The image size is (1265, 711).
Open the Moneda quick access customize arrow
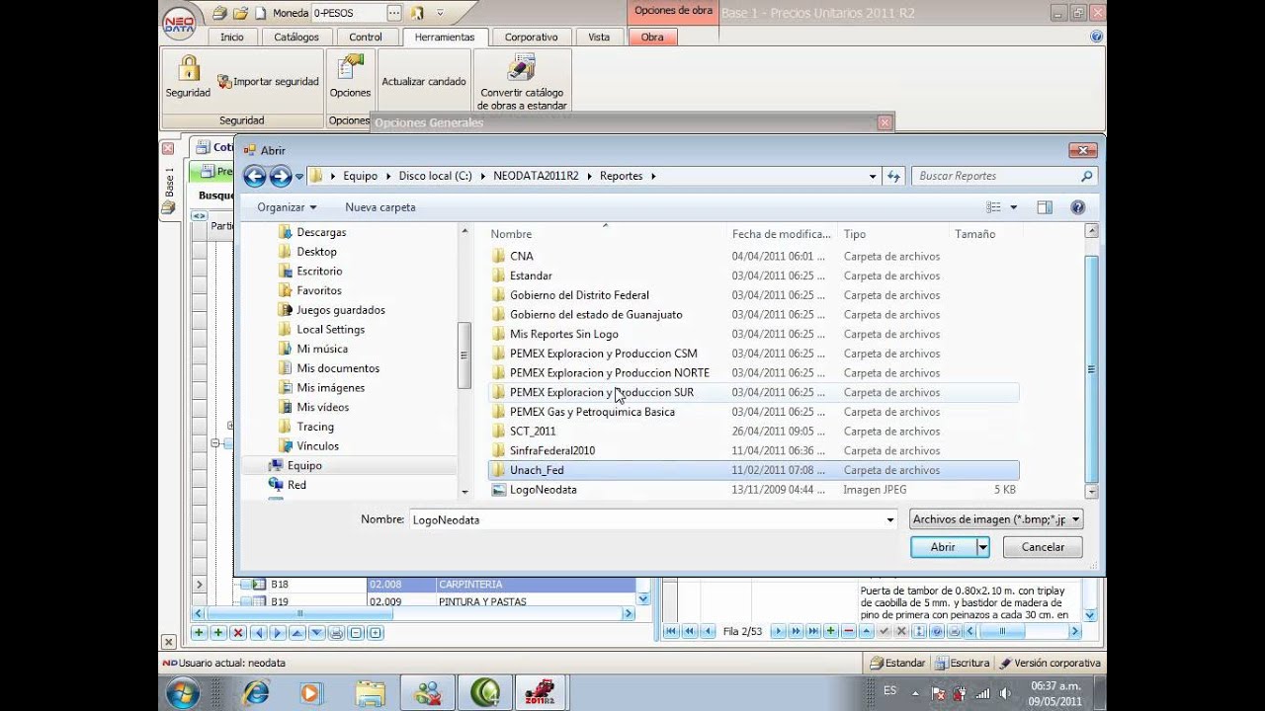[440, 13]
